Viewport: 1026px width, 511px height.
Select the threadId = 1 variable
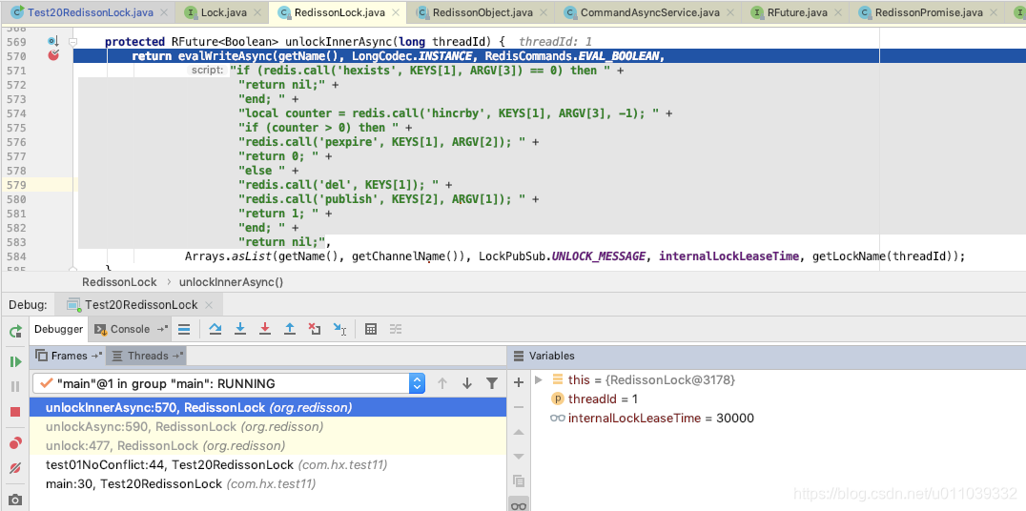(x=603, y=399)
